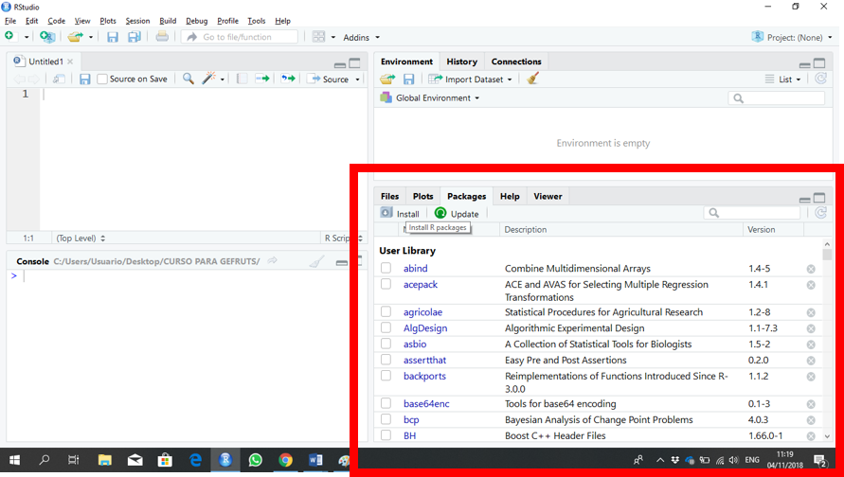Image resolution: width=844 pixels, height=477 pixels.
Task: Remove the bcp package icon
Action: point(811,420)
